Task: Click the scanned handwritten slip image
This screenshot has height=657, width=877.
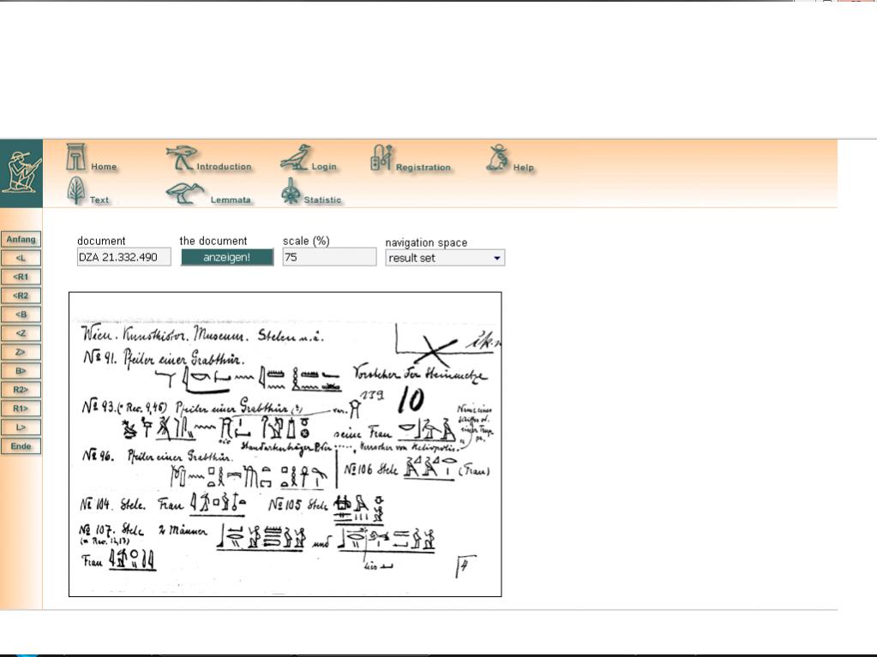Action: pos(285,444)
